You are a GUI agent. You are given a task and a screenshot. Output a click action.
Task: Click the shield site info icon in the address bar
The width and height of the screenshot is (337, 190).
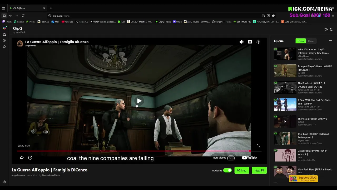tap(49, 16)
